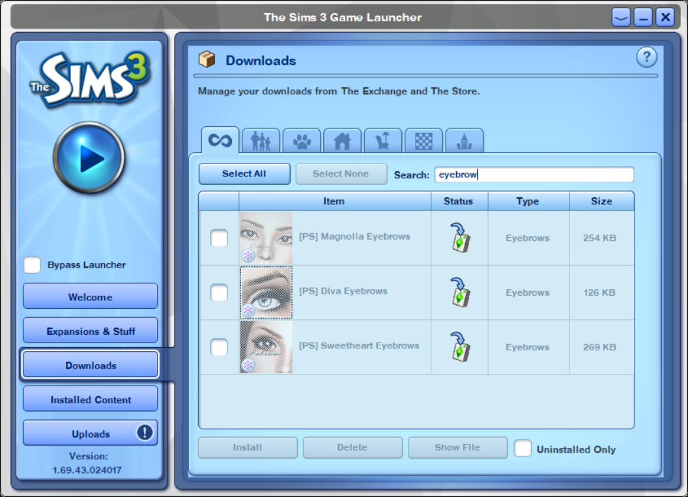Switch to Installed Content

pos(90,398)
